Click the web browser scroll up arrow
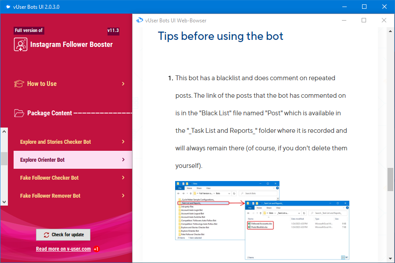 pos(390,31)
